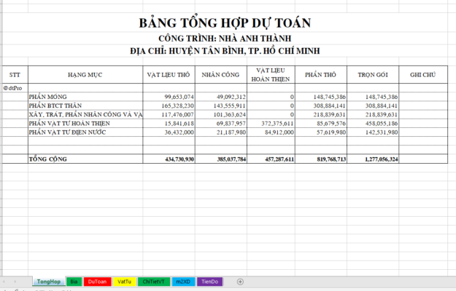Viewport: 456px width, 291px height.
Task: Select the title cell BẢNG TỔNG HỢP DỰ TOÁN
Action: coord(225,23)
